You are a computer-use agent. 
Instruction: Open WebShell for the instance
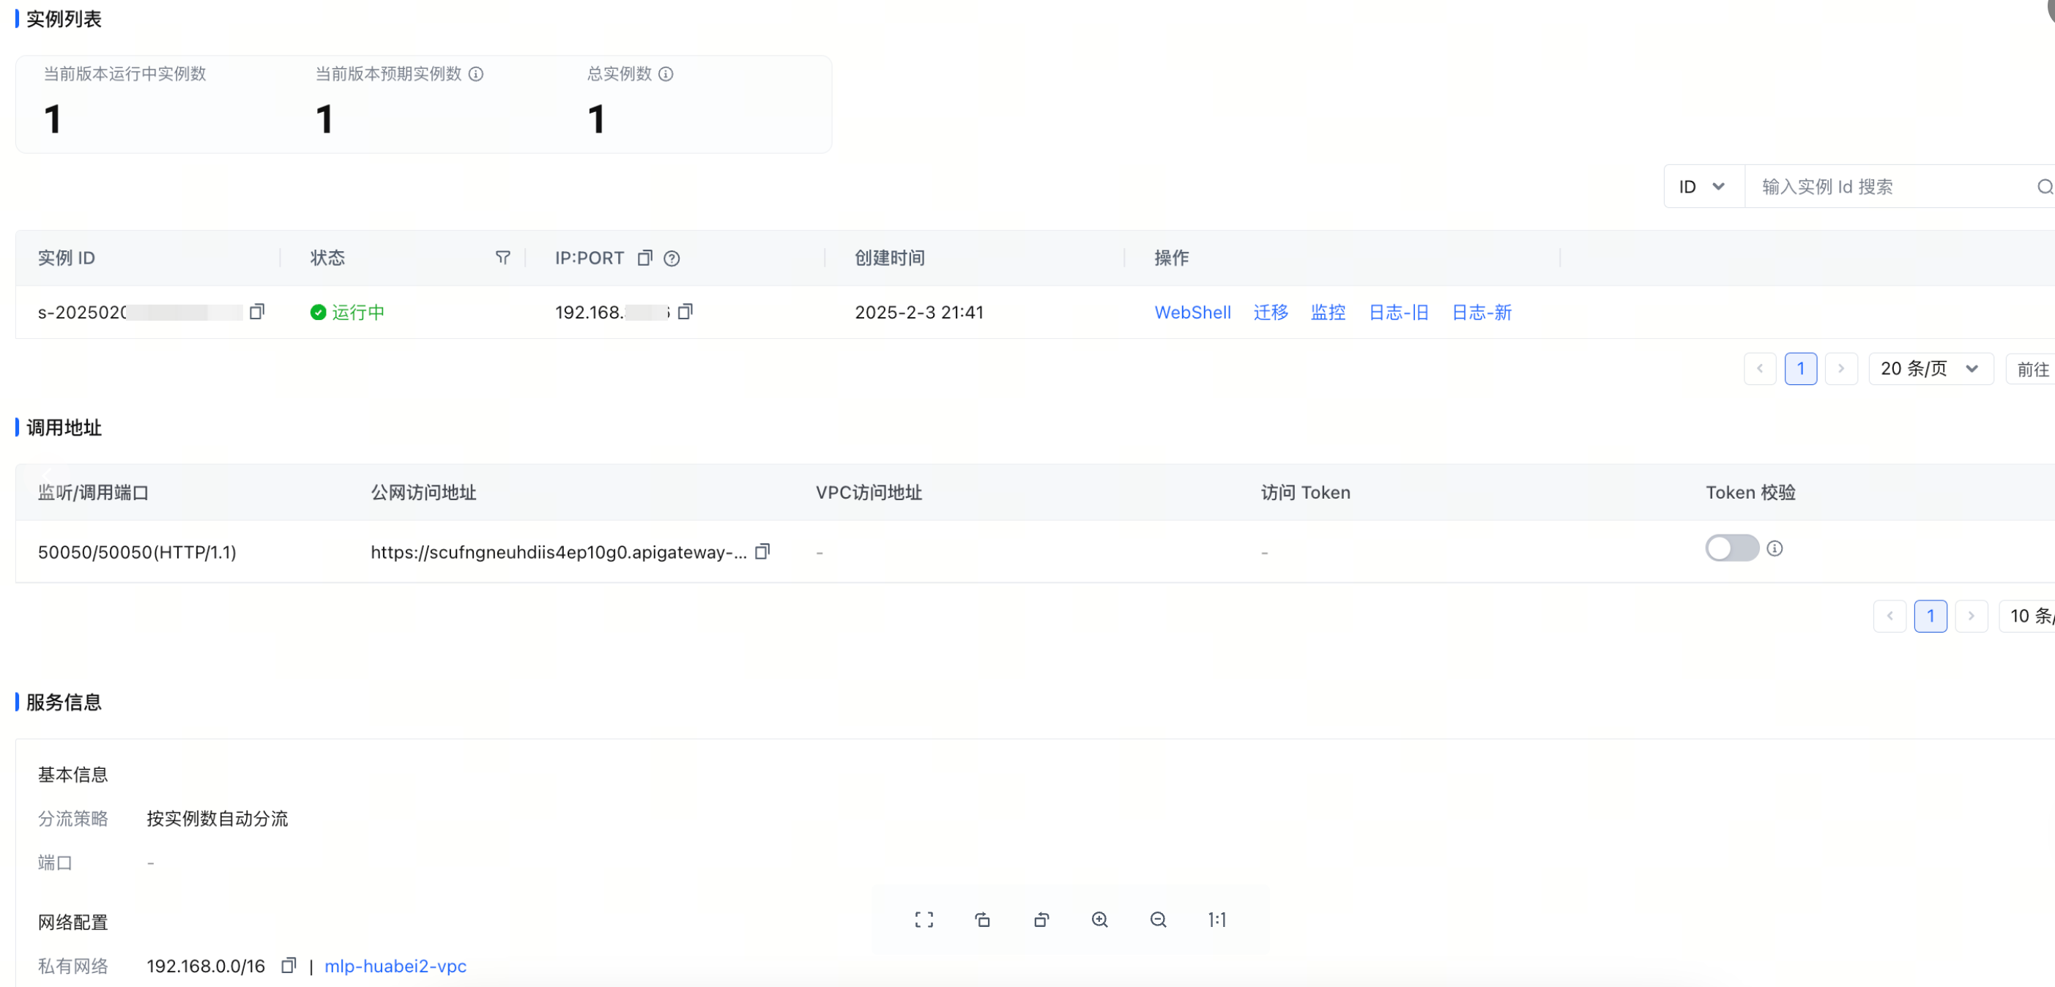point(1192,313)
